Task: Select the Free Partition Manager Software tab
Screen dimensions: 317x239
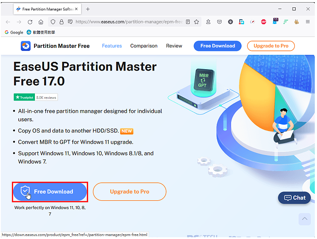Action: pyautogui.click(x=47, y=9)
